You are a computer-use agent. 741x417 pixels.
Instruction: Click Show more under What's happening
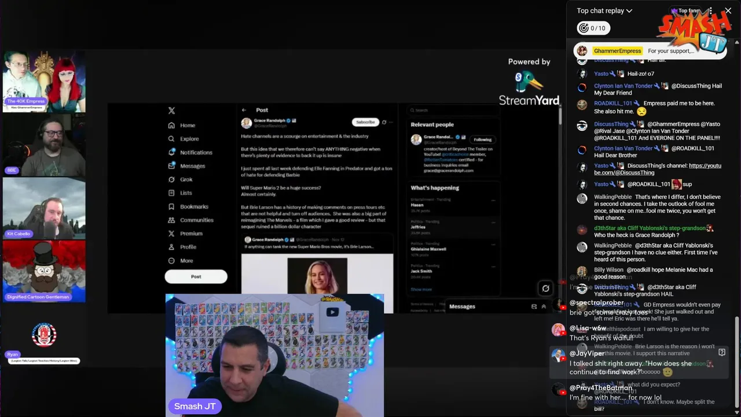(421, 289)
